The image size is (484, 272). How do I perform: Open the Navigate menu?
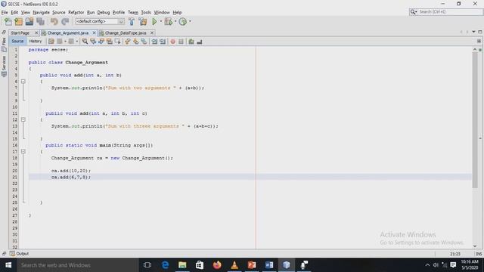[x=41, y=12]
